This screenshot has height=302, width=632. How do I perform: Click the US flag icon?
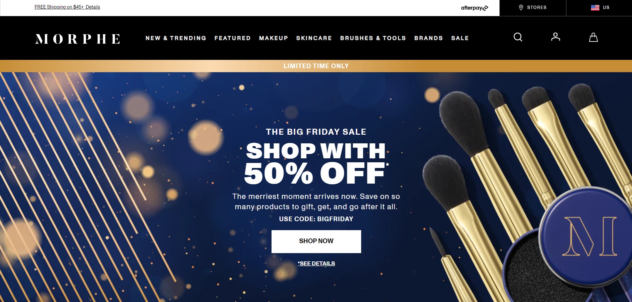[595, 7]
